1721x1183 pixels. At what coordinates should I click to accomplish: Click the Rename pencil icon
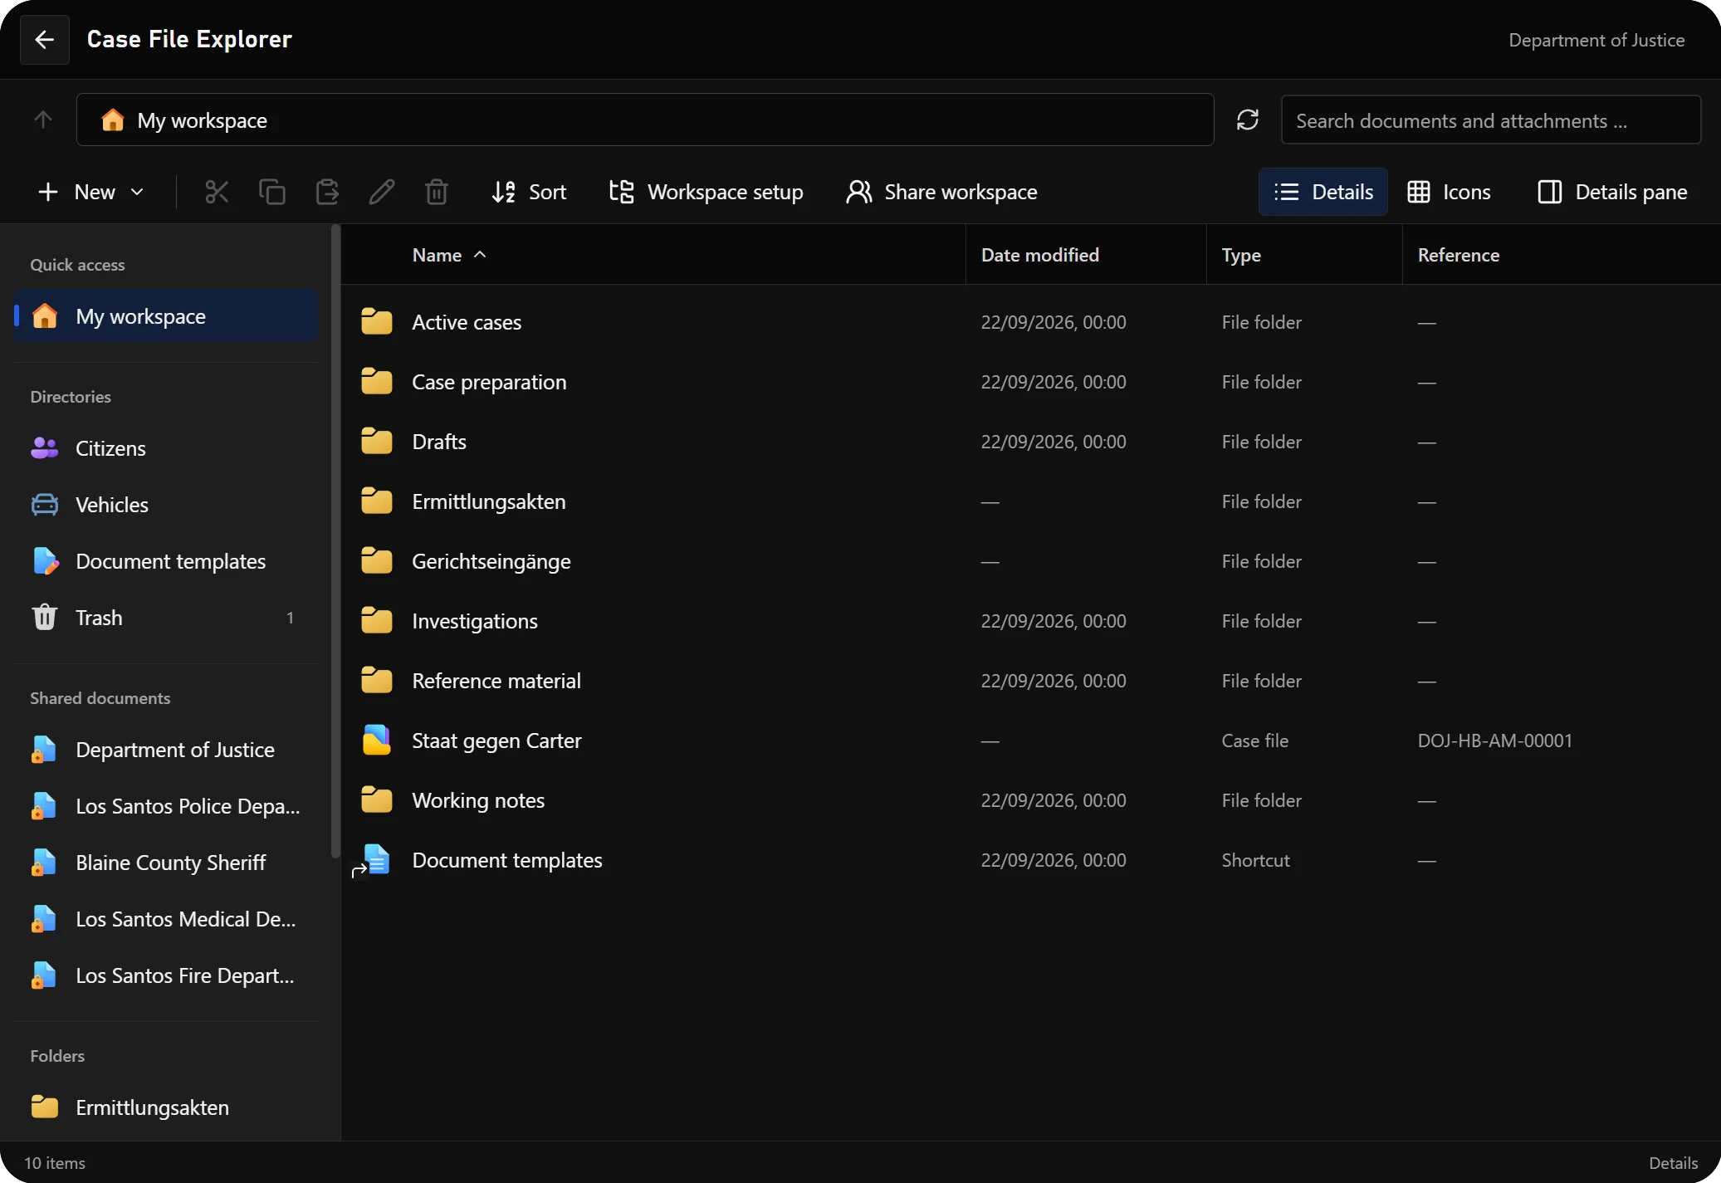click(x=382, y=192)
